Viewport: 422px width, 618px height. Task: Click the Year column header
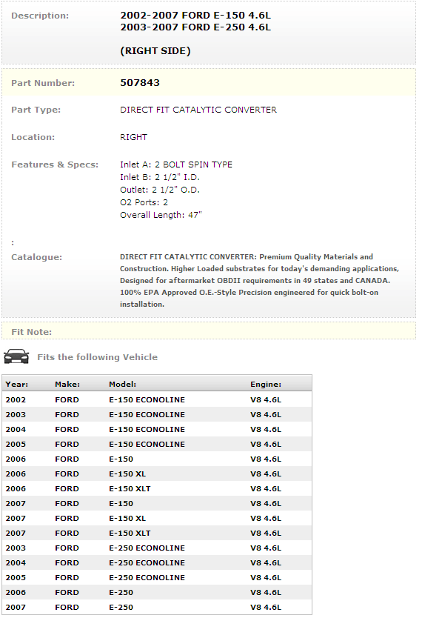(17, 384)
